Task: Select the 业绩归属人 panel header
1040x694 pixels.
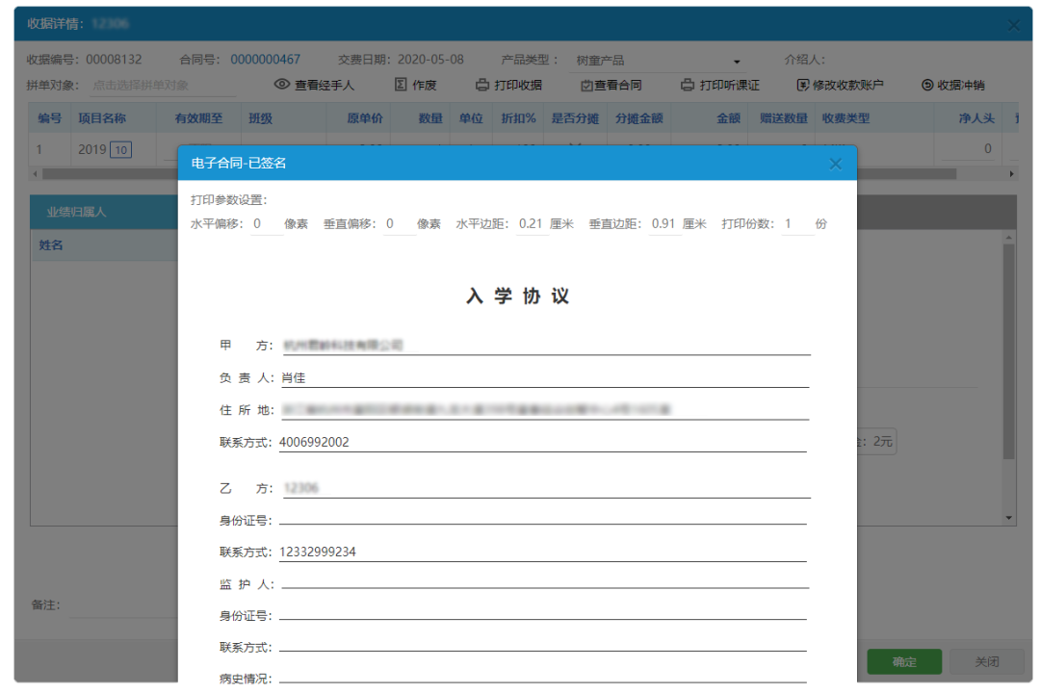Action: (75, 211)
